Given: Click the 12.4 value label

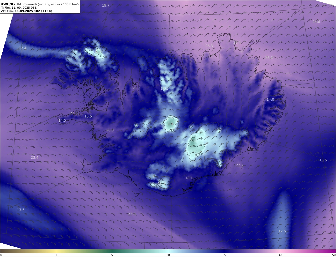Looking at the screenshot, I should point(23,48).
